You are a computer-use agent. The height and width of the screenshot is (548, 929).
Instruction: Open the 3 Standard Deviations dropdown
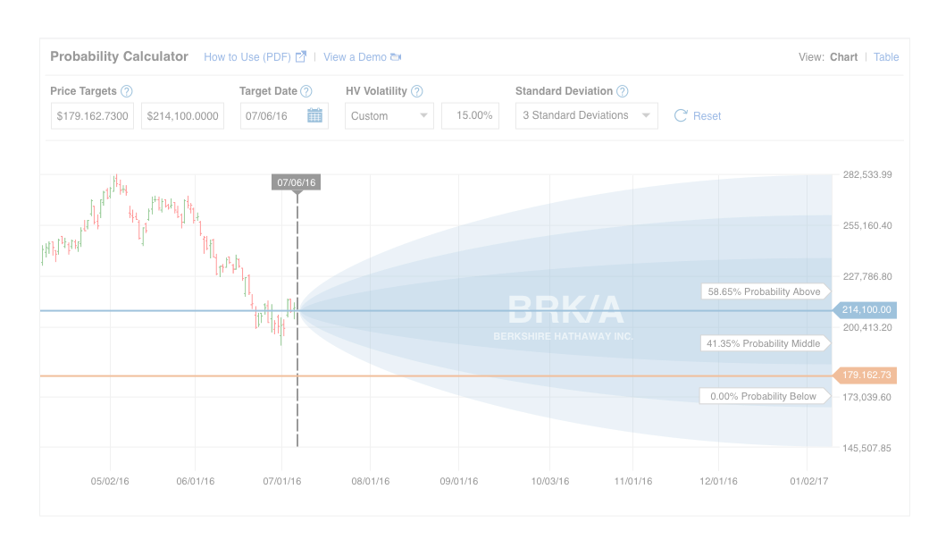(586, 115)
